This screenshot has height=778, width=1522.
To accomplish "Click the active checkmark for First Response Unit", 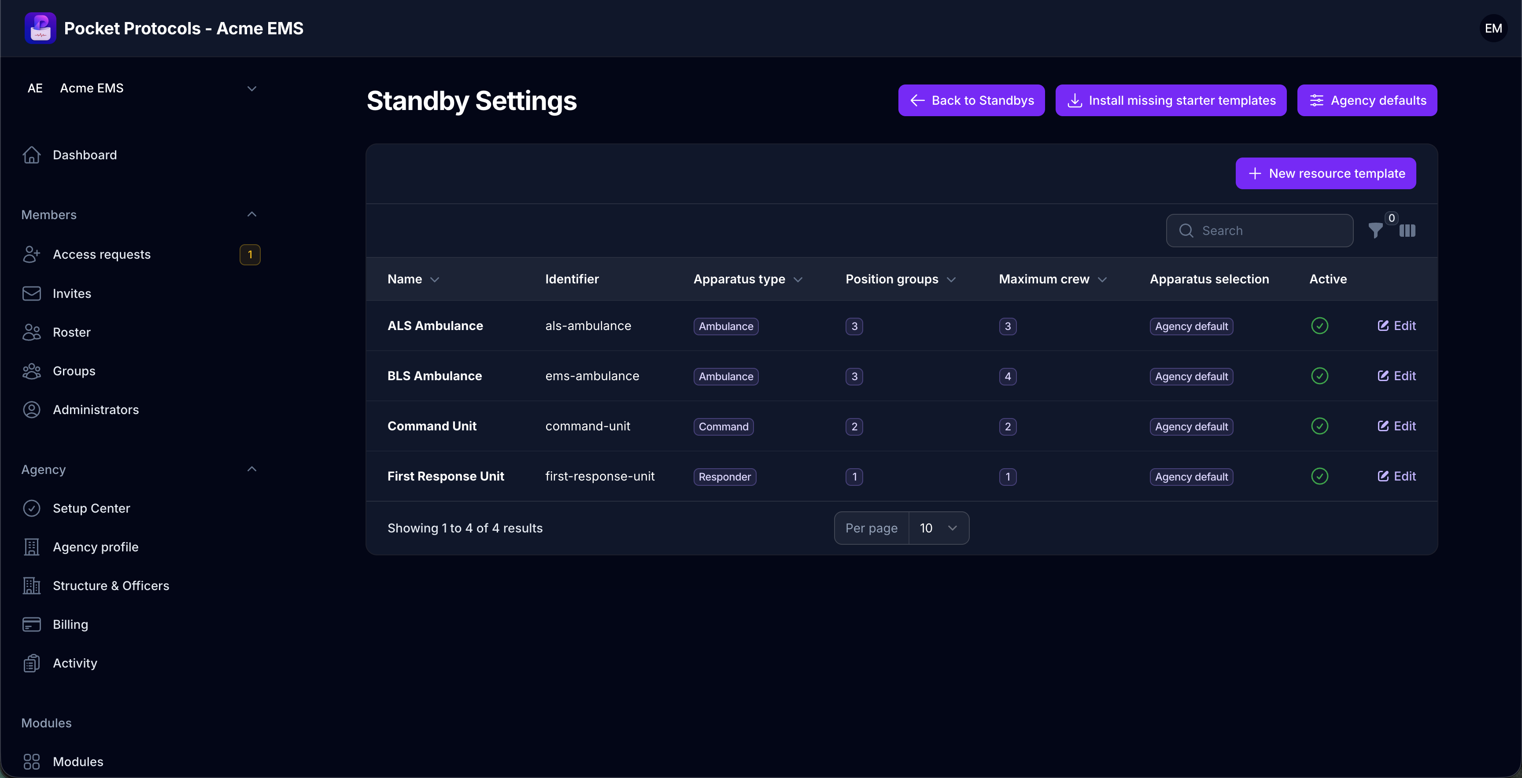I will click(1319, 477).
